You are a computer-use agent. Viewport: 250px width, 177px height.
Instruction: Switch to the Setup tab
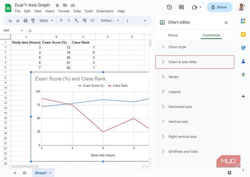coord(173,35)
